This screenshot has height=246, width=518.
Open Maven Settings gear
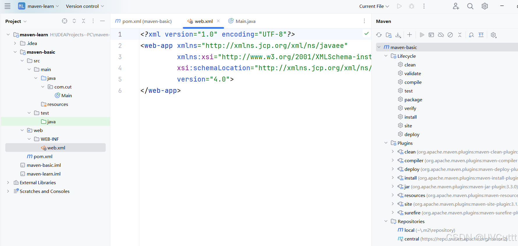[494, 35]
